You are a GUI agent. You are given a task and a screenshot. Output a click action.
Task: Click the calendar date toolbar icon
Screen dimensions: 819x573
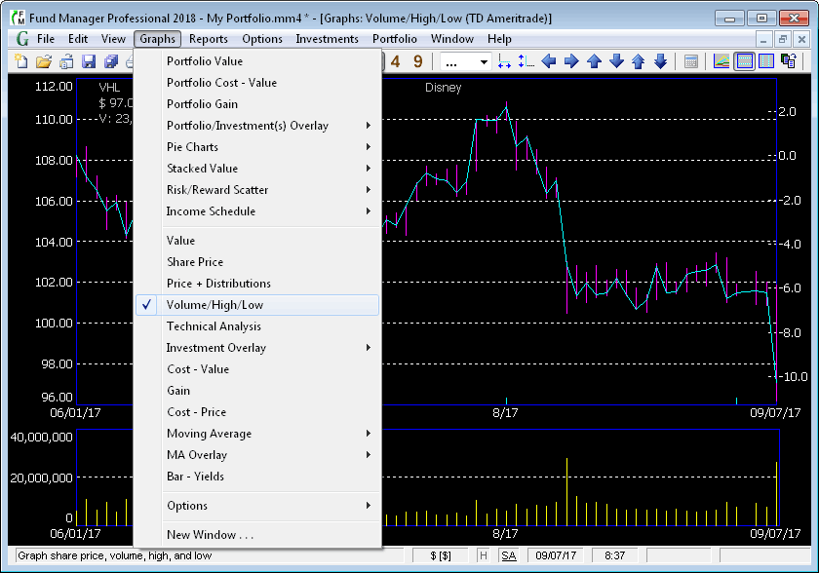click(691, 61)
